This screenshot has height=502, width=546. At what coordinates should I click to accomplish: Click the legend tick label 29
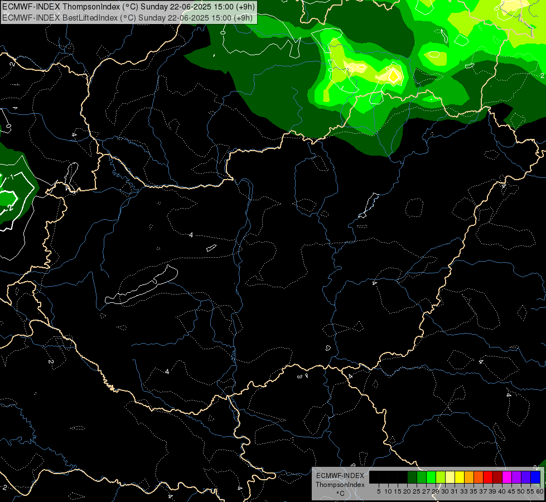[436, 491]
